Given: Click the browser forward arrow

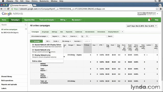Looking at the screenshot, I should (5, 9).
